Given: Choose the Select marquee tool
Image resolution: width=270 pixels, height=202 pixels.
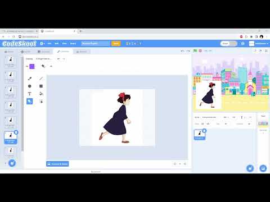Looking at the screenshot, I should tap(41, 102).
